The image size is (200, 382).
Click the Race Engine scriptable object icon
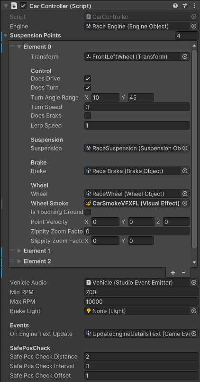89,26
